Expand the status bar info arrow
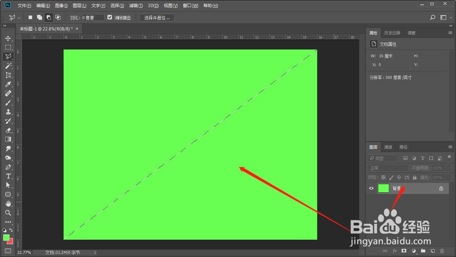The image size is (456, 257). coord(95,252)
